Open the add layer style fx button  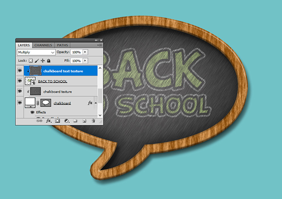tap(48, 121)
